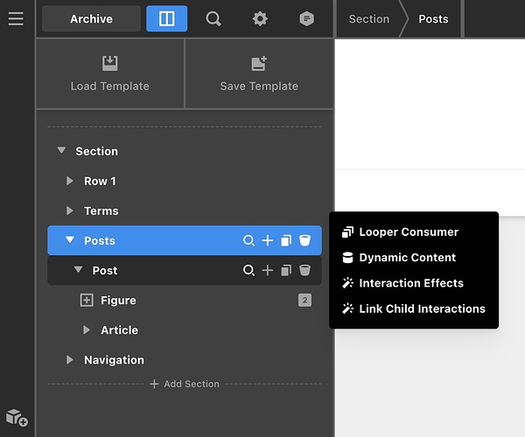The height and width of the screenshot is (437, 525).
Task: Expand the Terms tree item
Action: tap(70, 211)
